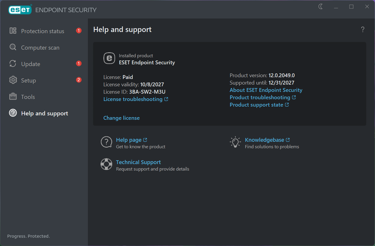Click external link icon after Product troubleshooting
375x246 pixels.
pyautogui.click(x=294, y=97)
